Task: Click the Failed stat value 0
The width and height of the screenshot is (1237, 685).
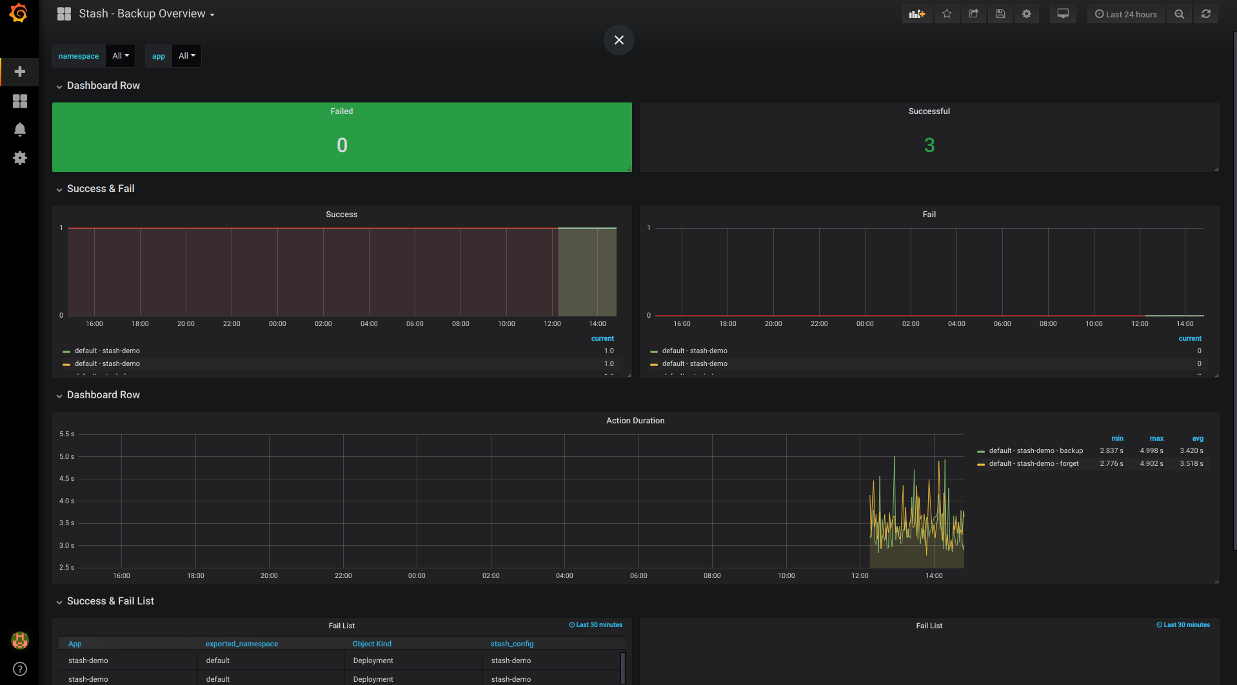Action: pyautogui.click(x=342, y=145)
